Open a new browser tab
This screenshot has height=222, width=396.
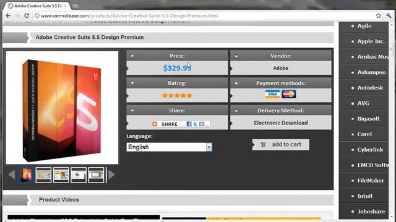pyautogui.click(x=75, y=6)
